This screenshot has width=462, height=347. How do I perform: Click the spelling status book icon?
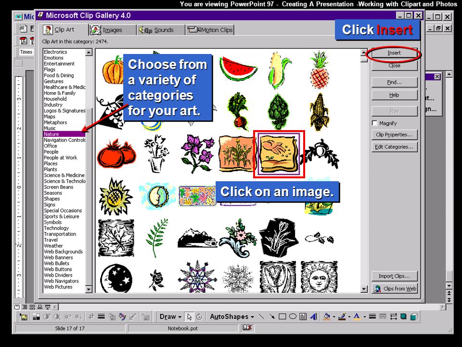(247, 327)
